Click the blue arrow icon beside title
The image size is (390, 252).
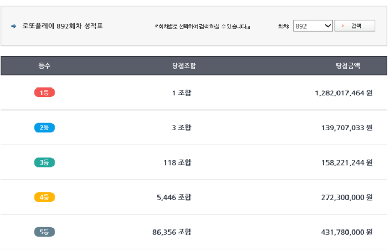coord(14,26)
